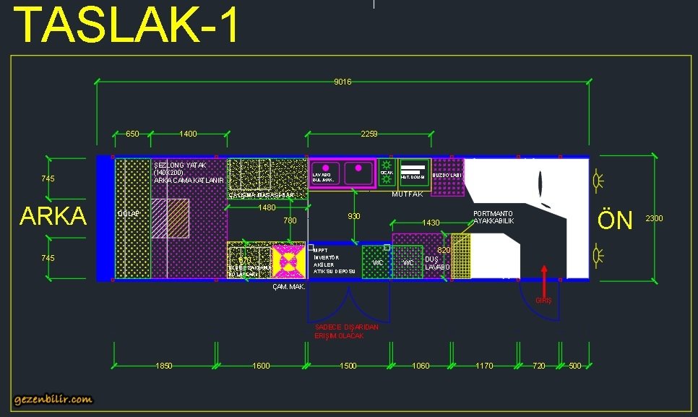This screenshot has height=417, width=698.
Task: Click the 9016 overall length dimension
Action: click(342, 82)
